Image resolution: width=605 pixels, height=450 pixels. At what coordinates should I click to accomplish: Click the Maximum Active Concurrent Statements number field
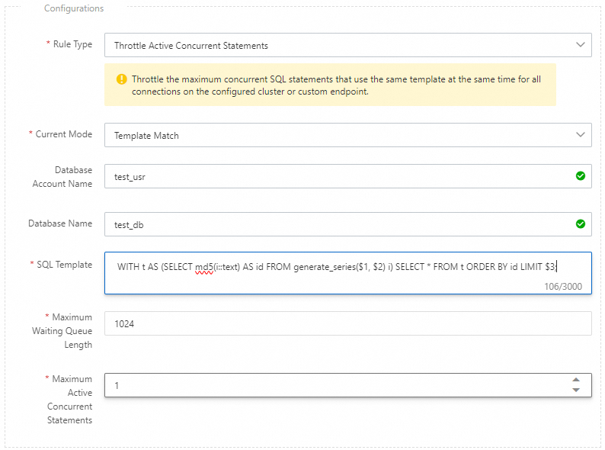[x=335, y=385]
